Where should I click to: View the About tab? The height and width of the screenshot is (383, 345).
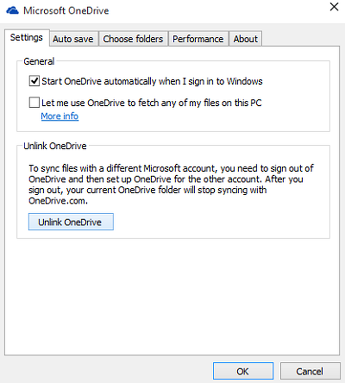pyautogui.click(x=245, y=39)
